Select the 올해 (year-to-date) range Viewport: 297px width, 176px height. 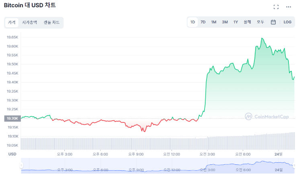pyautogui.click(x=247, y=22)
